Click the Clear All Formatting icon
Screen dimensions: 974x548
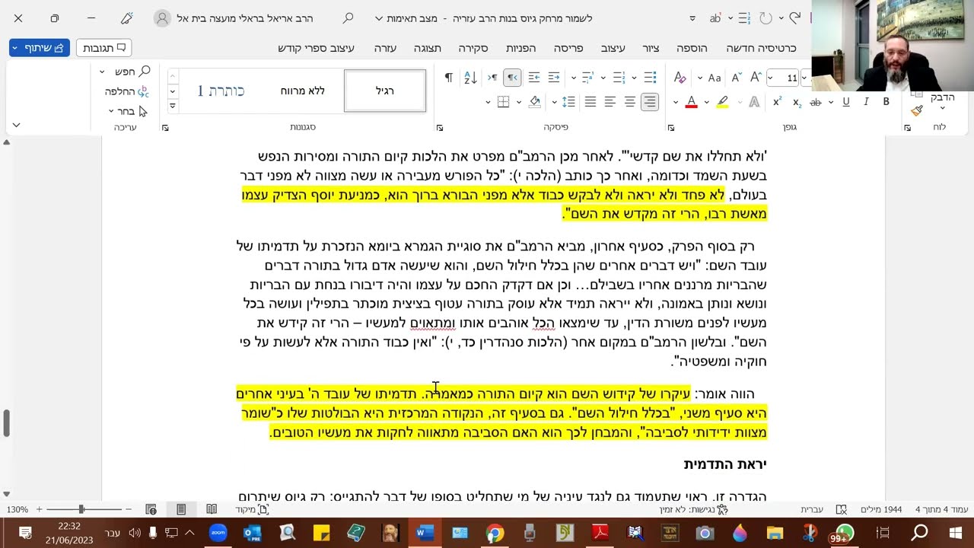tap(680, 78)
